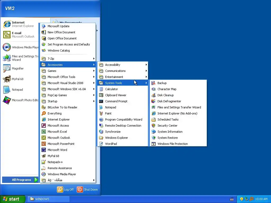Expand the Communications submenu arrow
271x203 pixels.
(146, 71)
